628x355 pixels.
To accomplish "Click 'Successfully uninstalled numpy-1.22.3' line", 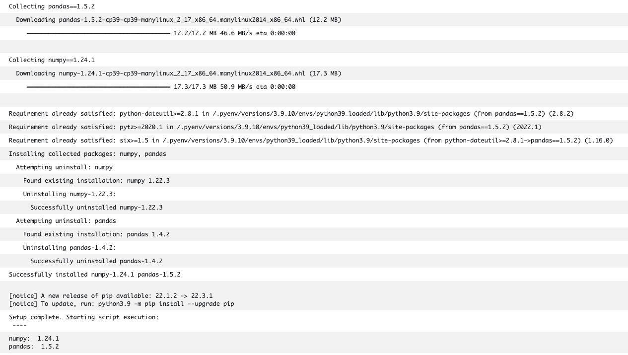I will pos(96,208).
